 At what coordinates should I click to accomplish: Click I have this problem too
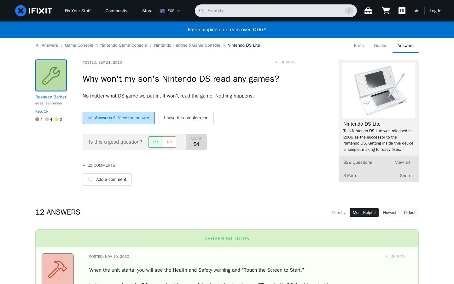(186, 118)
